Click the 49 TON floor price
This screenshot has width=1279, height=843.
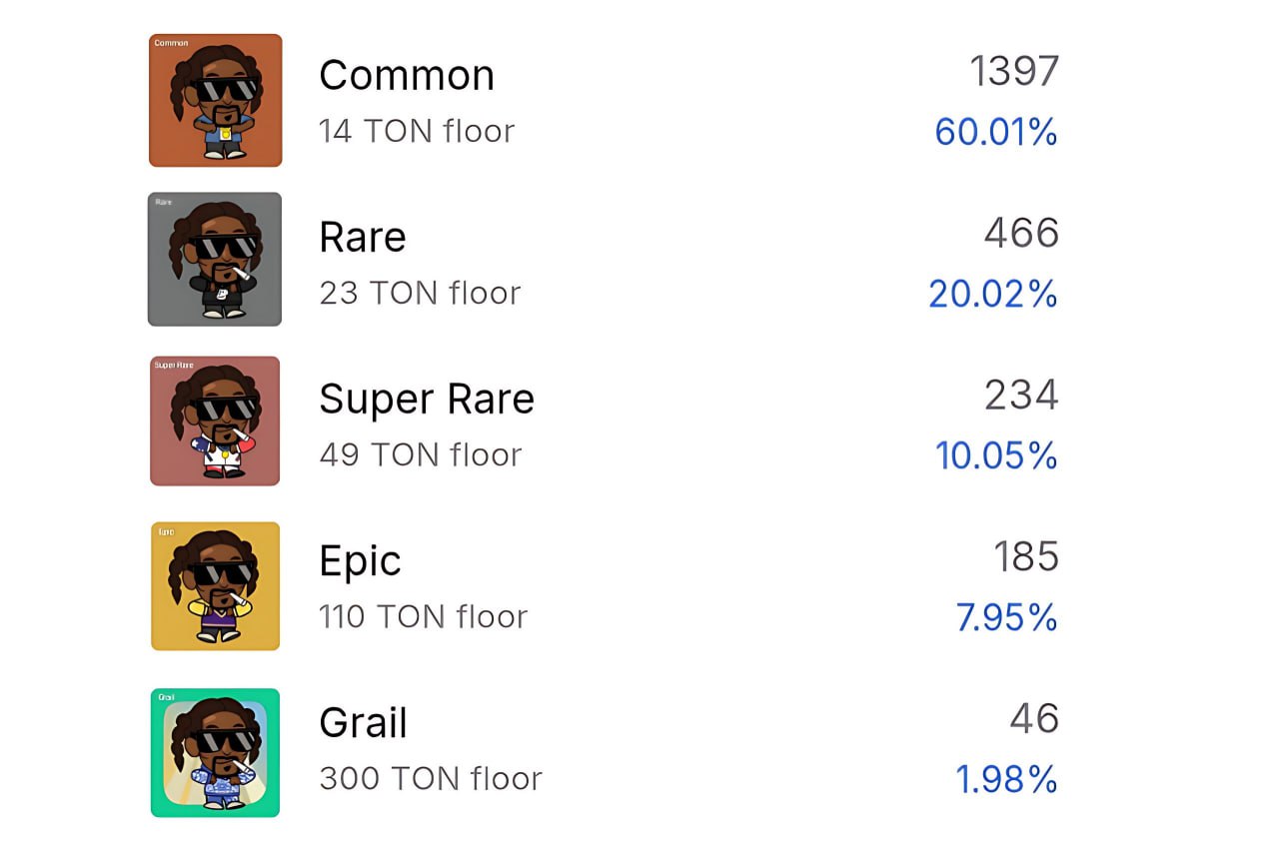[x=420, y=454]
